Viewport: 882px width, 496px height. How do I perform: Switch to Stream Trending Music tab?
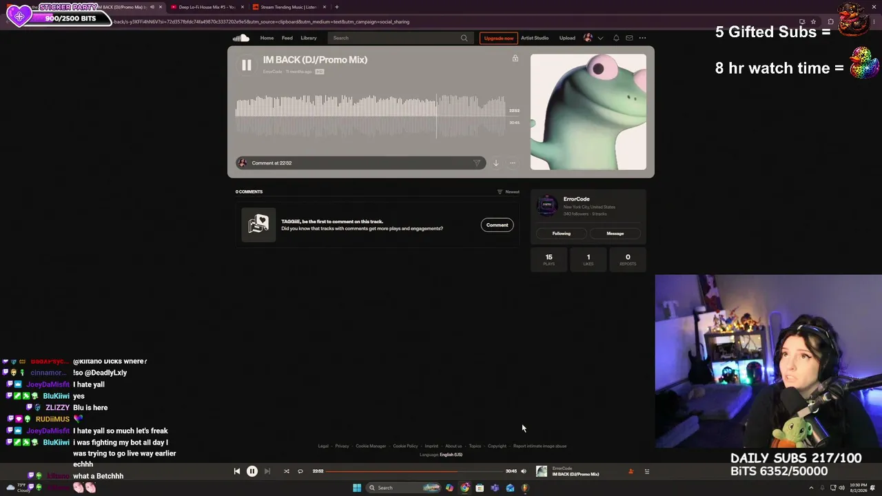(289, 7)
